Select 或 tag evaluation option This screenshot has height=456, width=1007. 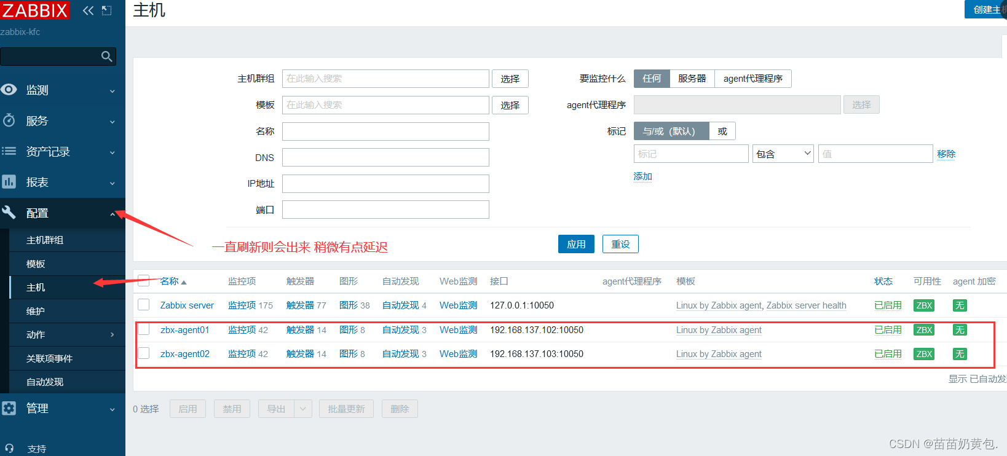click(x=722, y=131)
